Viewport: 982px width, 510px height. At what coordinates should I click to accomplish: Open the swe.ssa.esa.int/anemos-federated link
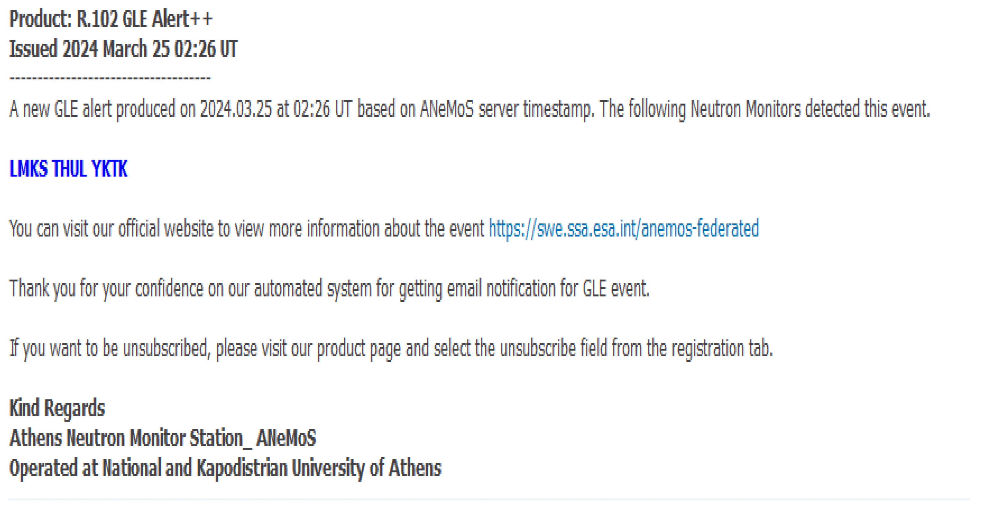click(623, 229)
